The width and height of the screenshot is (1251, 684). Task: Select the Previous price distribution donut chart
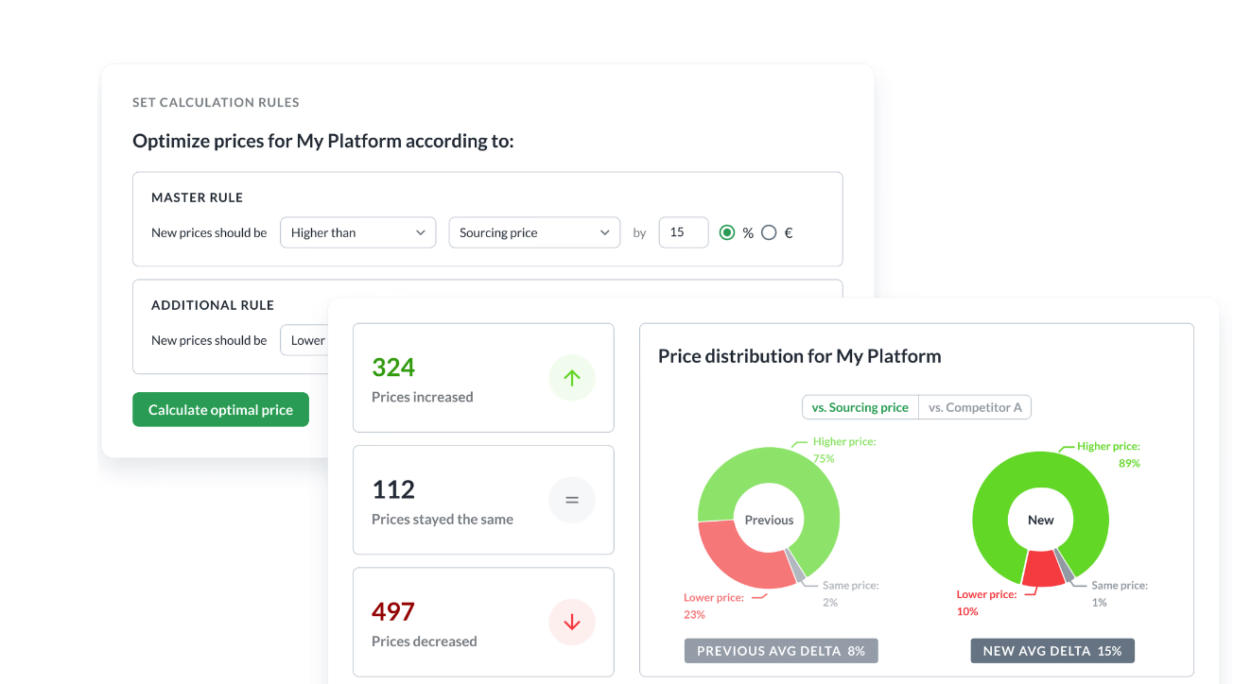(x=768, y=519)
